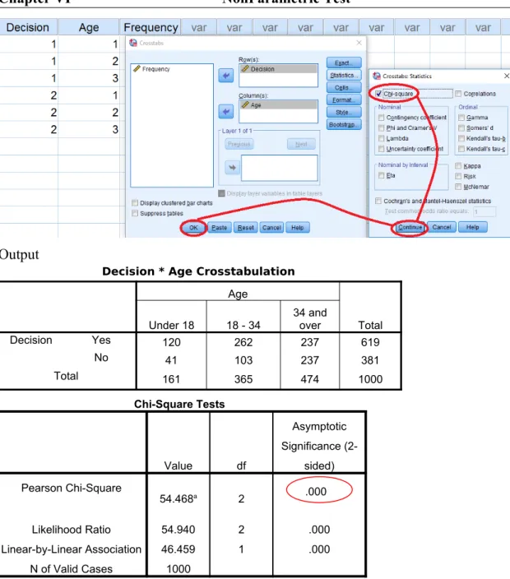Close the Crosstabs Statistics dialog
This screenshot has height=579, width=510.
click(507, 76)
